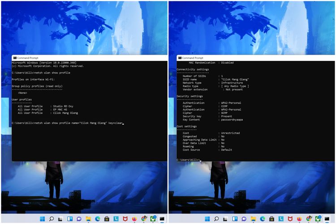
Task: Click the "<None>" entry
Action: tap(22, 93)
